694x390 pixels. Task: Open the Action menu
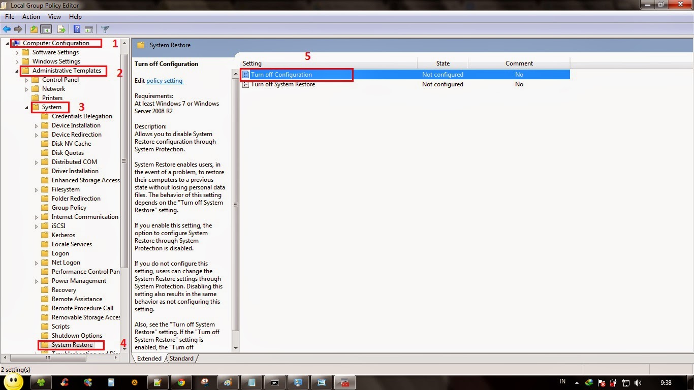(31, 16)
